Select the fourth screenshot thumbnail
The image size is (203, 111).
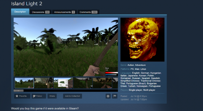click(x=83, y=83)
